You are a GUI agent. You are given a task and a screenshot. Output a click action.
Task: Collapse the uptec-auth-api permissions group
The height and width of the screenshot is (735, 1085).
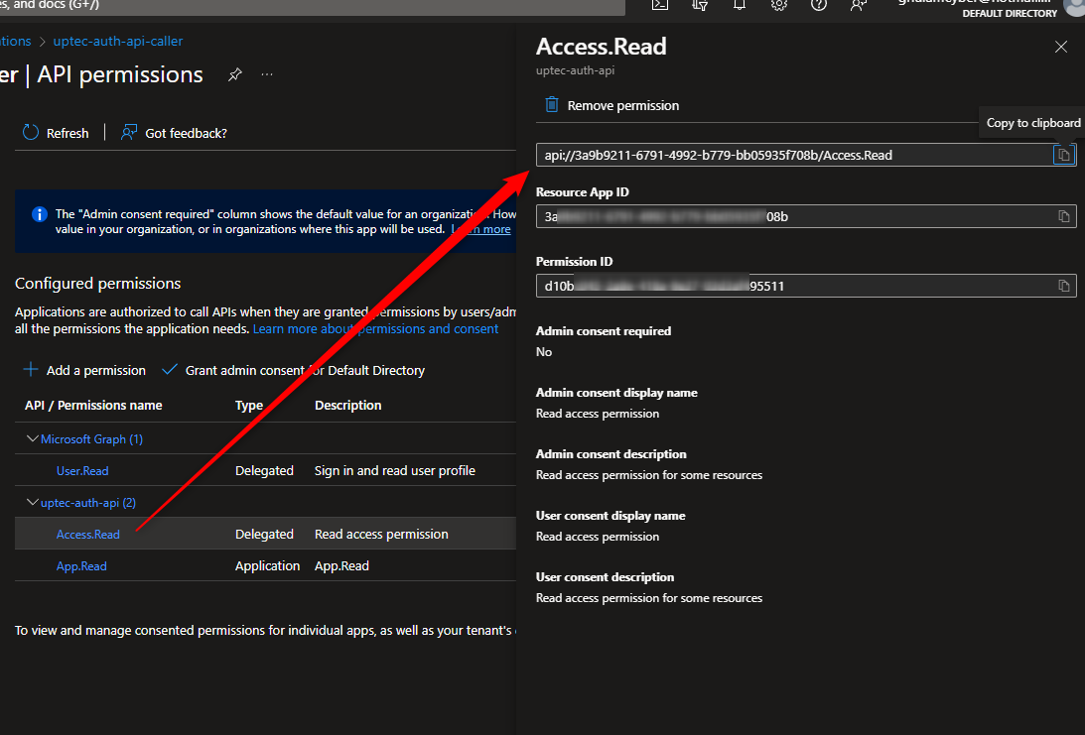[x=33, y=502]
